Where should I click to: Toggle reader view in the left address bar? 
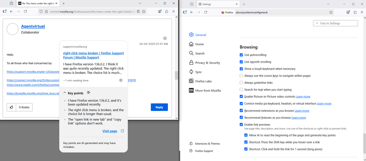pos(138,11)
